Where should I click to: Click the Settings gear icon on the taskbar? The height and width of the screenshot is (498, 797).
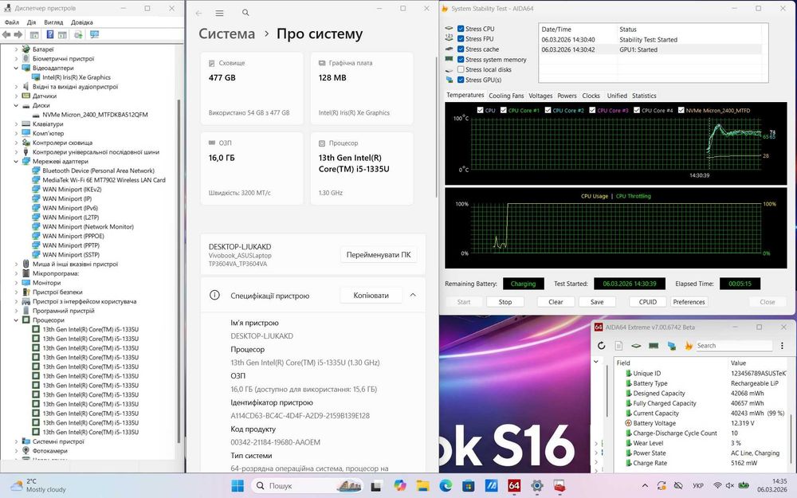(x=536, y=486)
